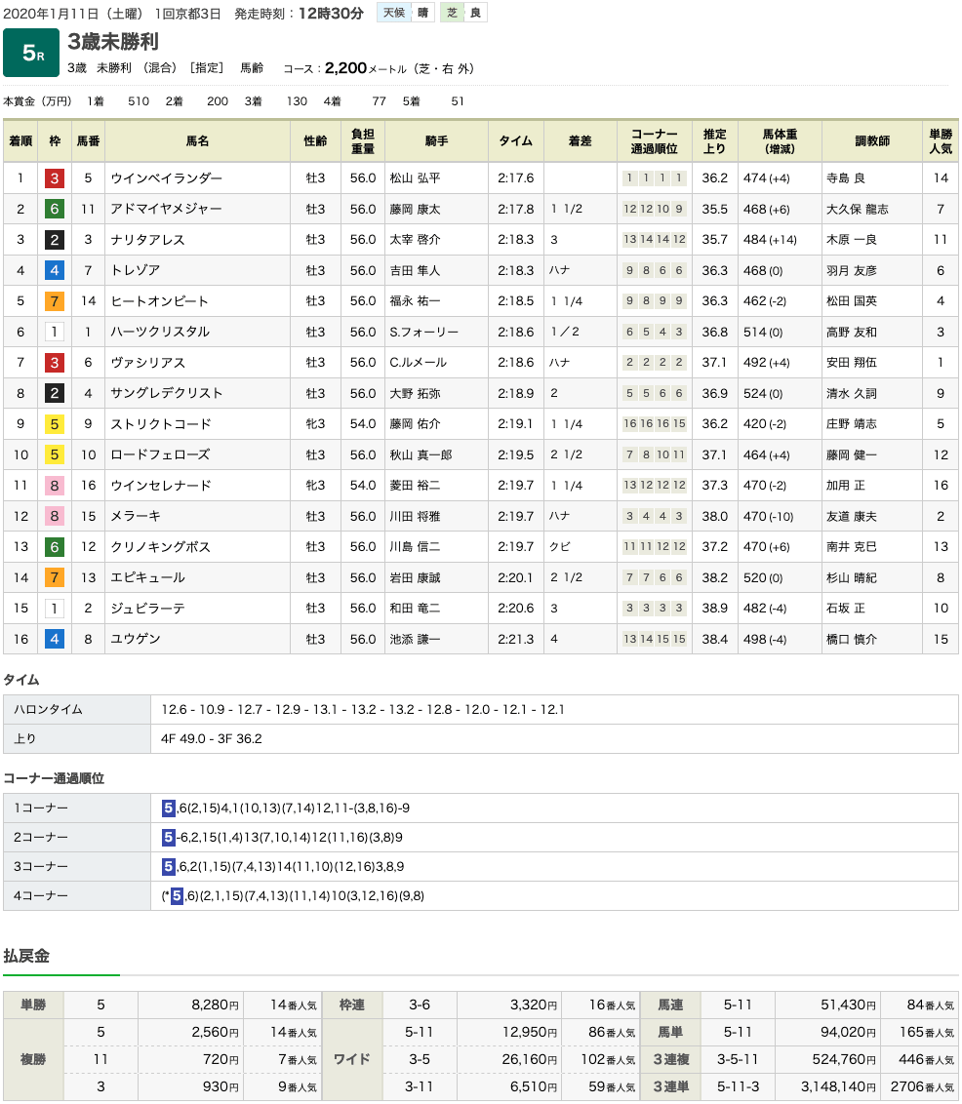The image size is (962, 1104).
Task: Click blue frame 4 badge beside トレゾア
Action: pyautogui.click(x=55, y=270)
